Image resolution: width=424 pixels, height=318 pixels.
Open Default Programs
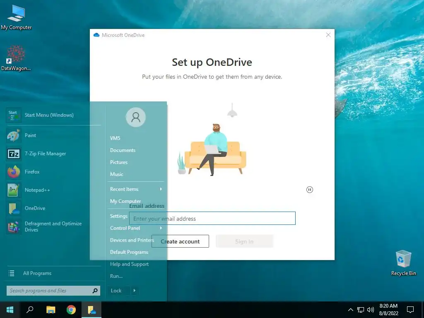(x=129, y=252)
